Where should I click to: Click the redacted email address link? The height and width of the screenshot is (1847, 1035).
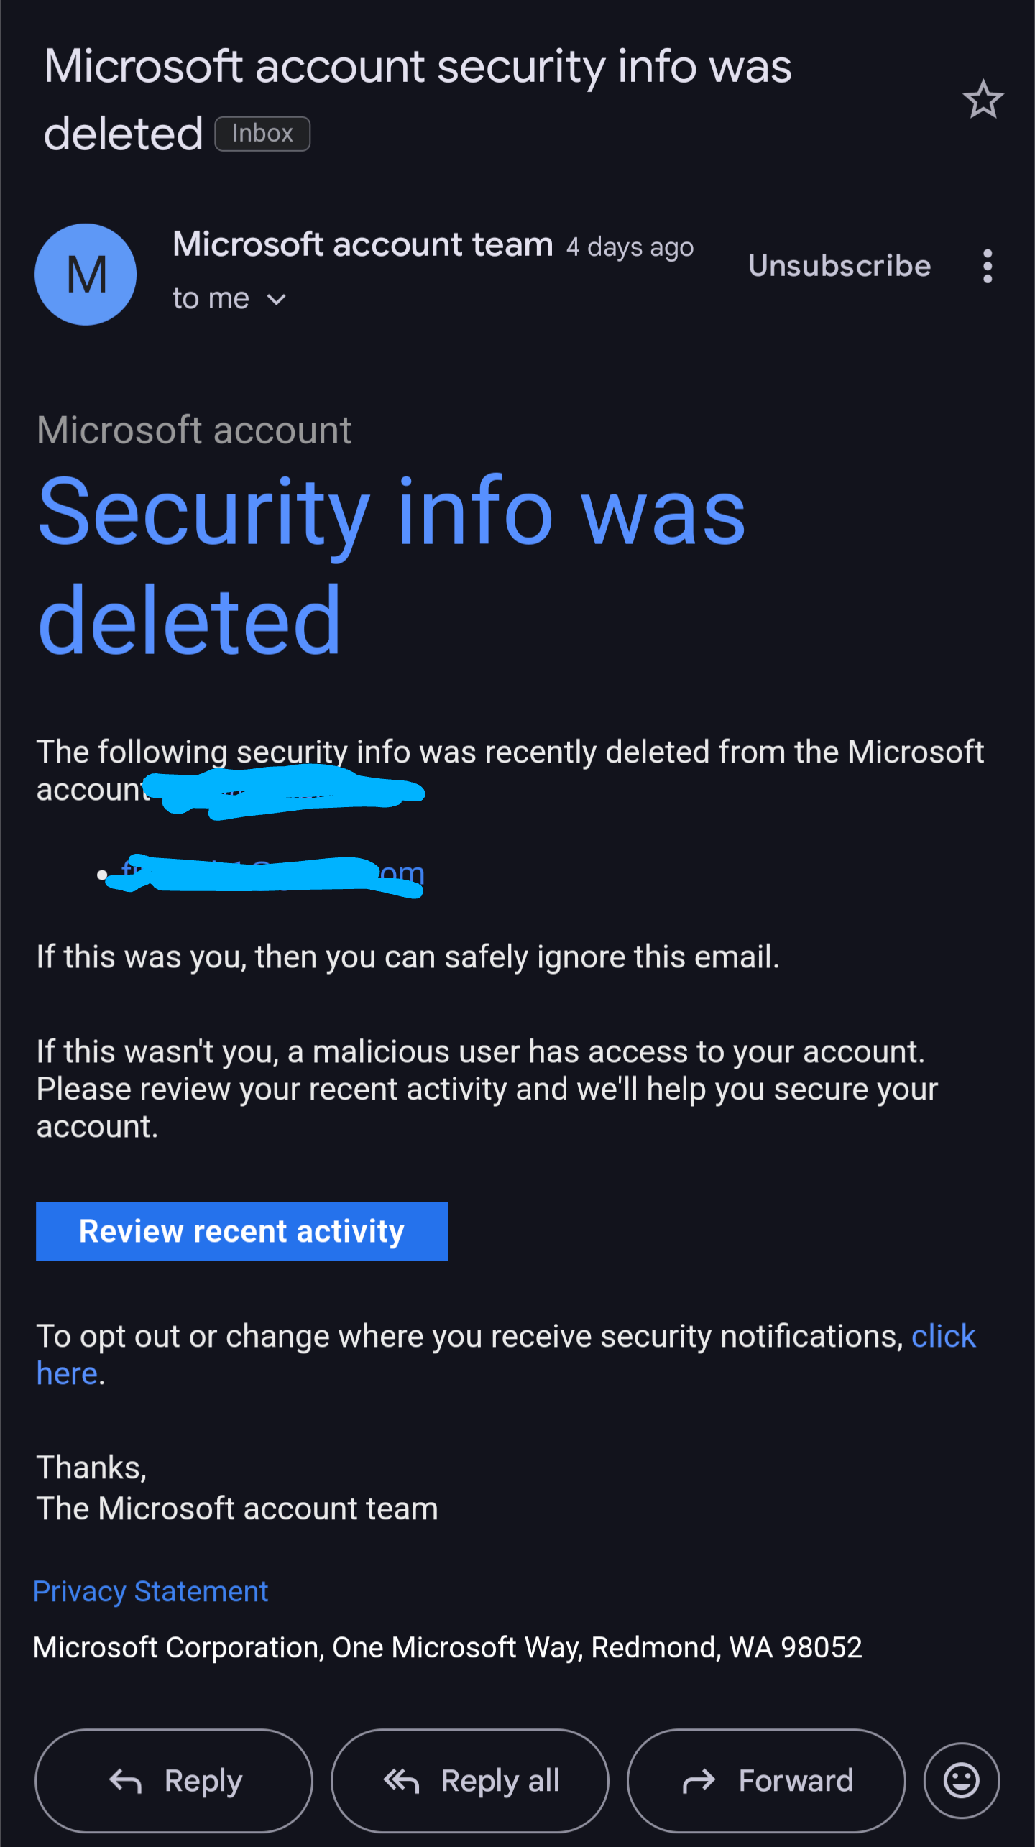[273, 874]
